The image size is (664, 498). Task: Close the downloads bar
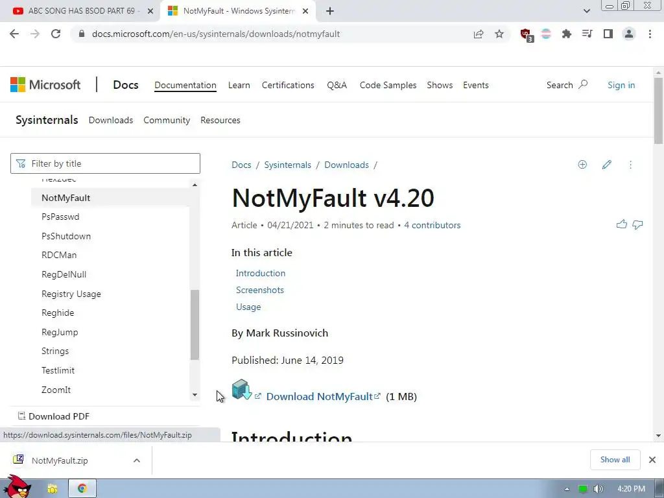(652, 460)
